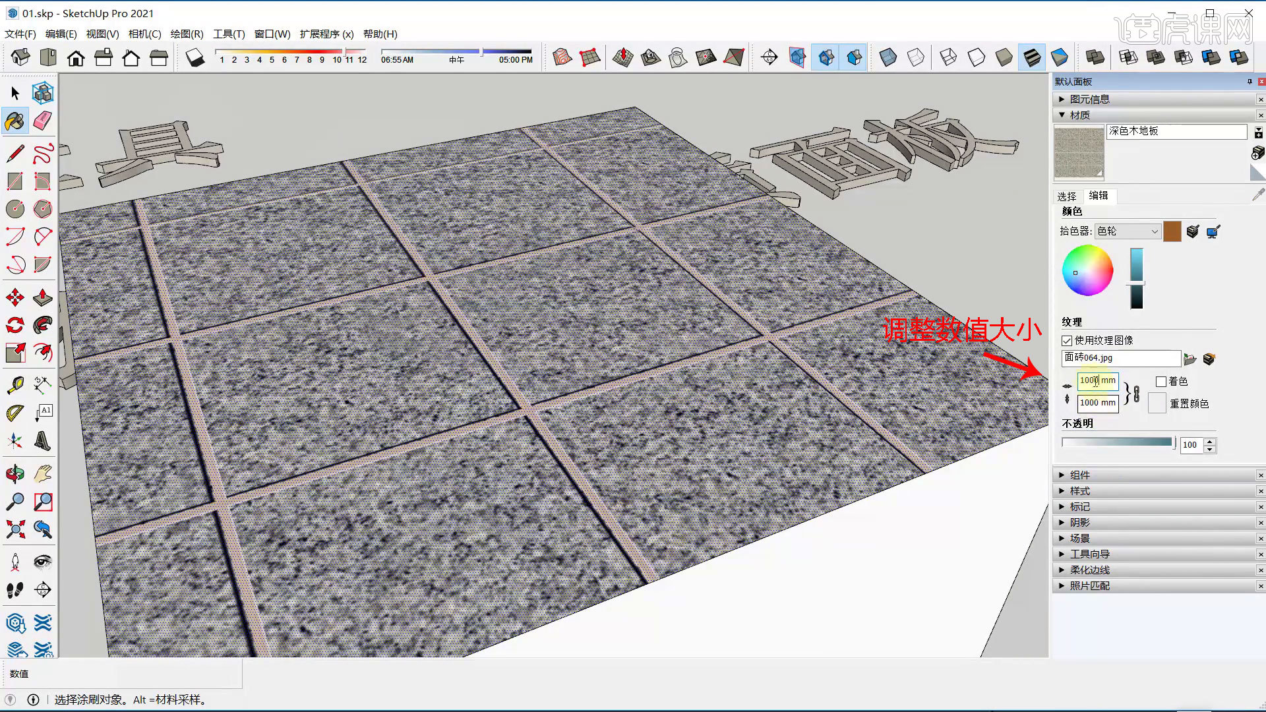Activate the Orbit tool
Image resolution: width=1266 pixels, height=712 pixels.
coord(15,474)
